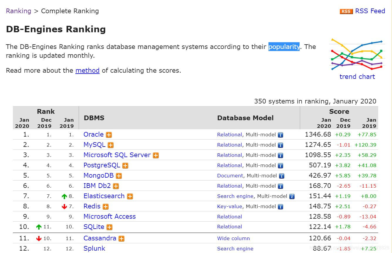Open the Elasticsearch link
The width and height of the screenshot is (392, 253).
[x=104, y=196]
